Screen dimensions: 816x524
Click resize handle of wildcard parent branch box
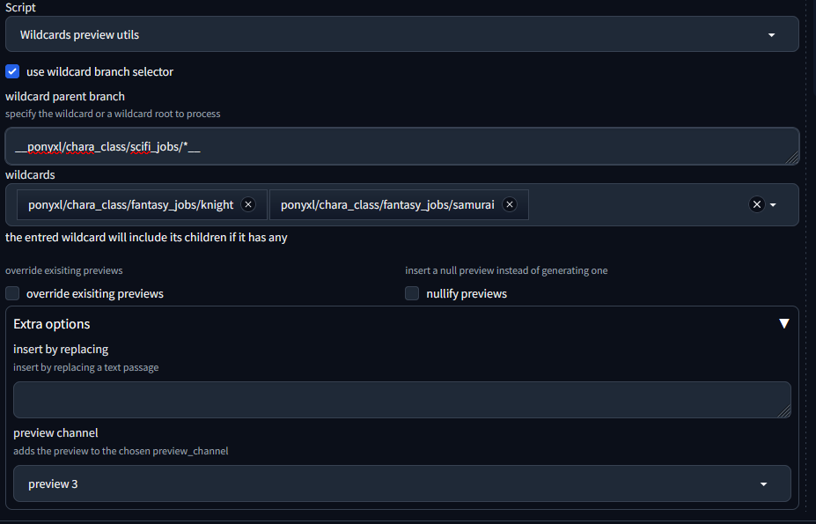(x=793, y=159)
